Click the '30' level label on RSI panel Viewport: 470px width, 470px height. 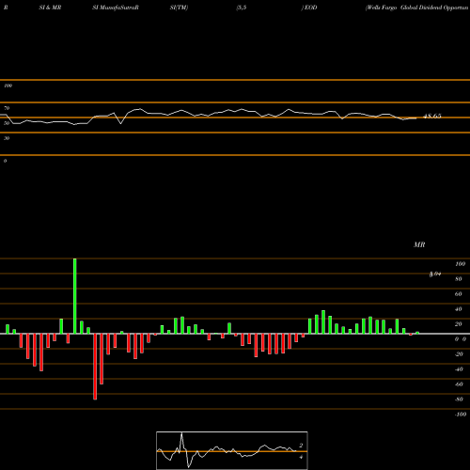(x=7, y=138)
